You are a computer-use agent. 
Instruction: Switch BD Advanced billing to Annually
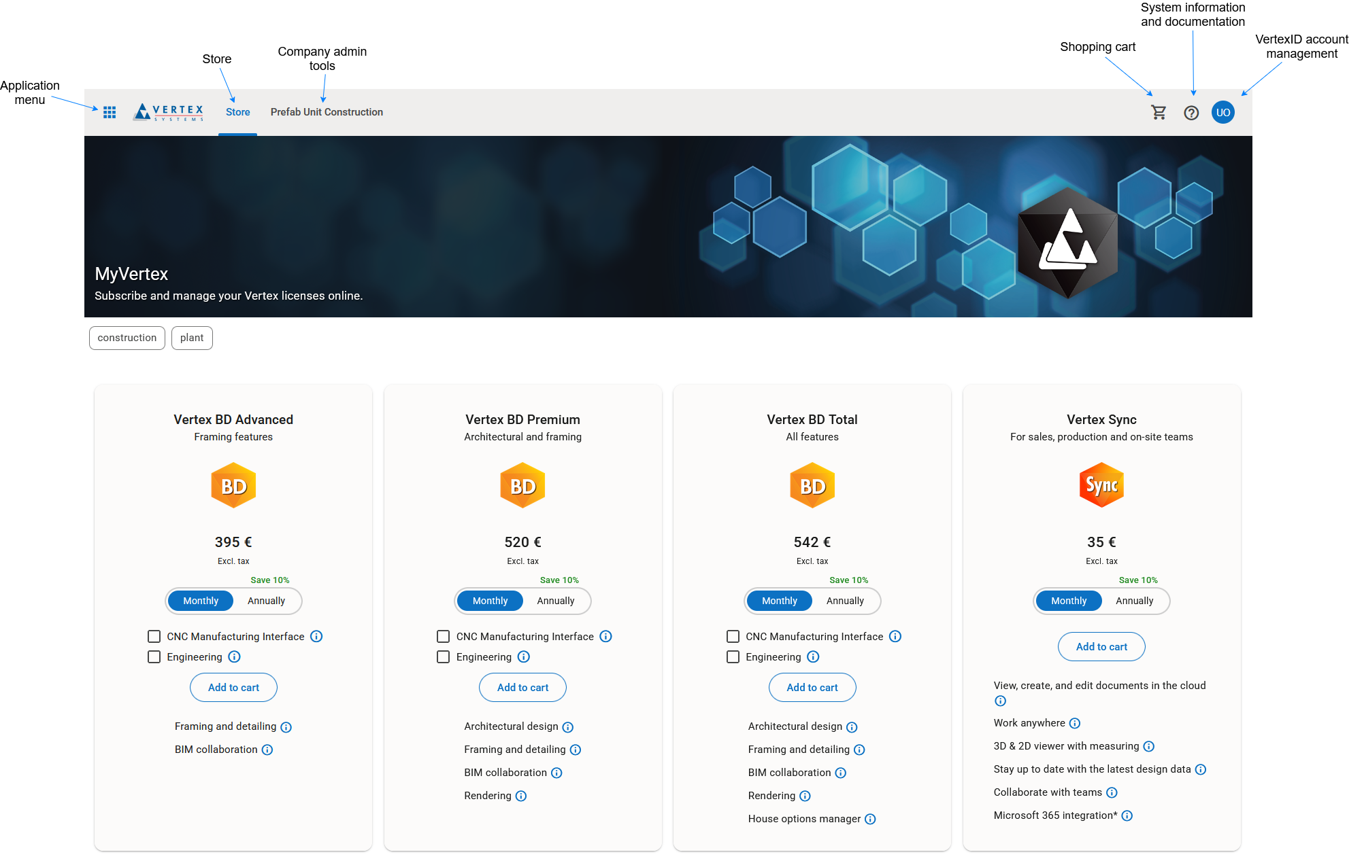pyautogui.click(x=266, y=601)
